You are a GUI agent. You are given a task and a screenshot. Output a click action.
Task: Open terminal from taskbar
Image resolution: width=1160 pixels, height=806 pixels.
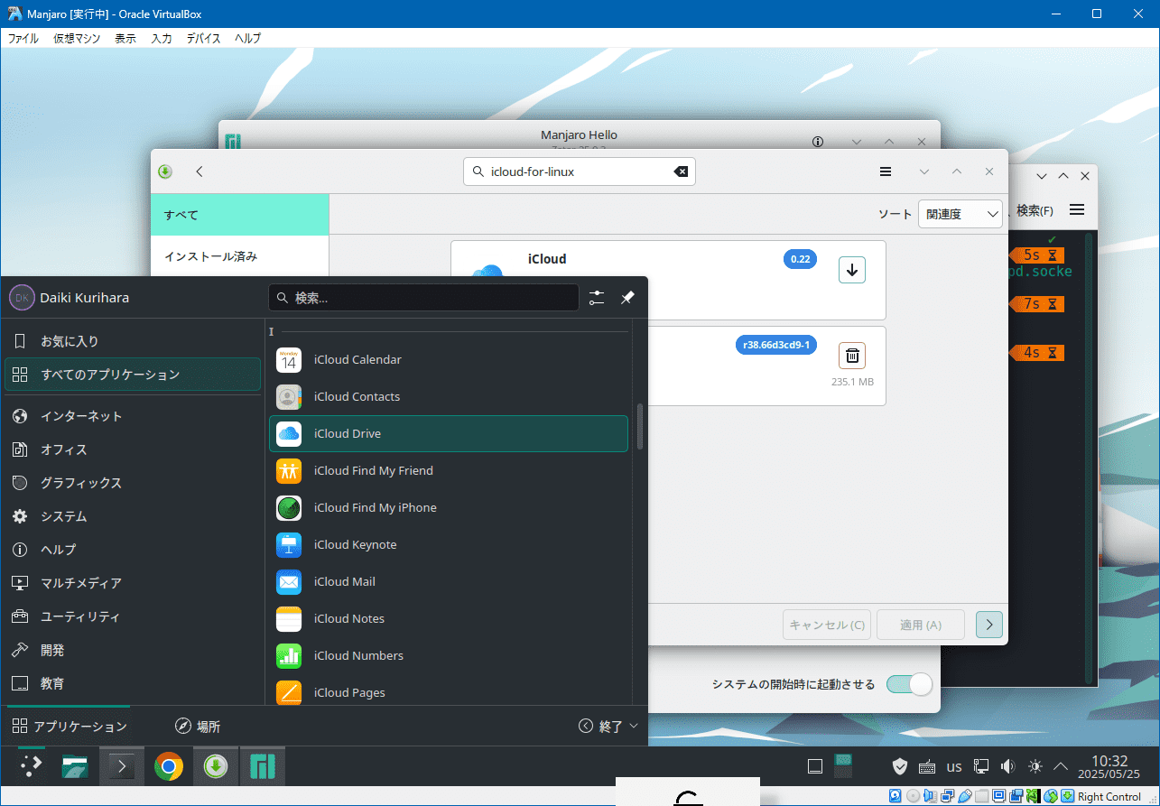click(x=122, y=766)
